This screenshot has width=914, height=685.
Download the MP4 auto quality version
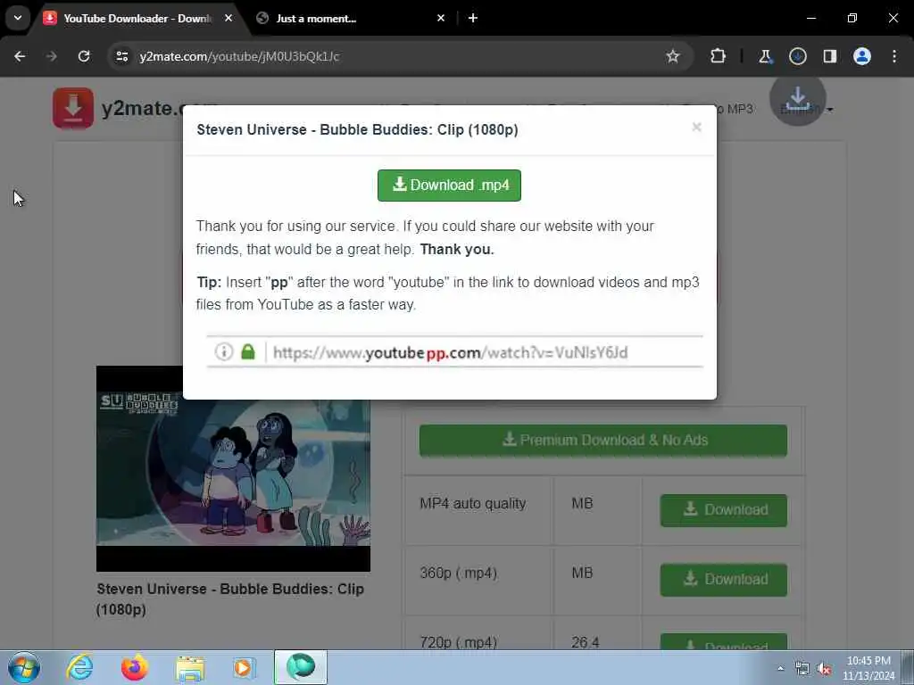723,510
